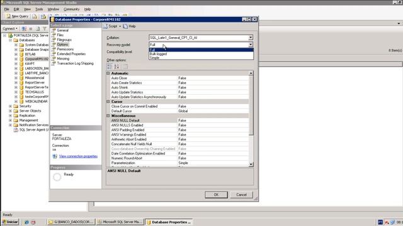403x226 pixels.
Task: Click the MAssistencial database icon
Action: [x=21, y=78]
